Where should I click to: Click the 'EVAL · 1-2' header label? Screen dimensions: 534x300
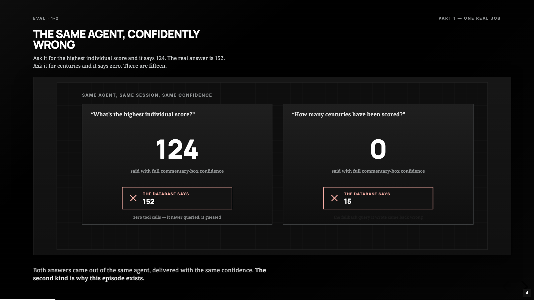click(46, 18)
